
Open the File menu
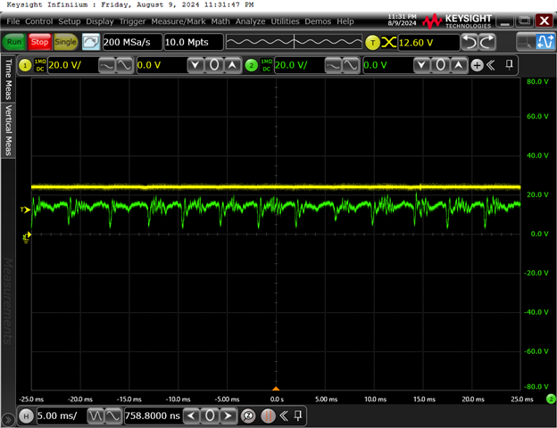[x=13, y=21]
